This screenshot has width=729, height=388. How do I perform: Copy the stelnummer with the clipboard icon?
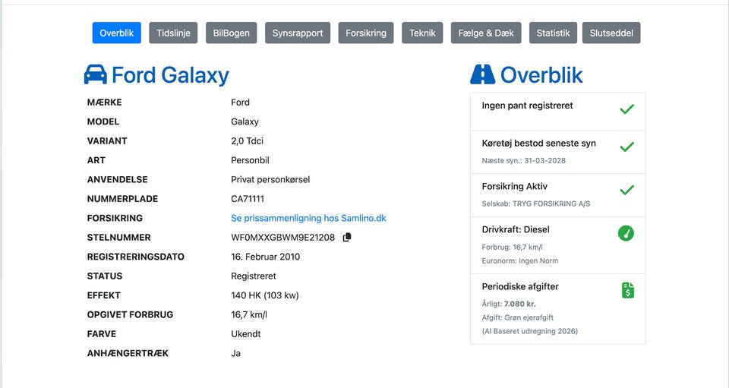(347, 238)
